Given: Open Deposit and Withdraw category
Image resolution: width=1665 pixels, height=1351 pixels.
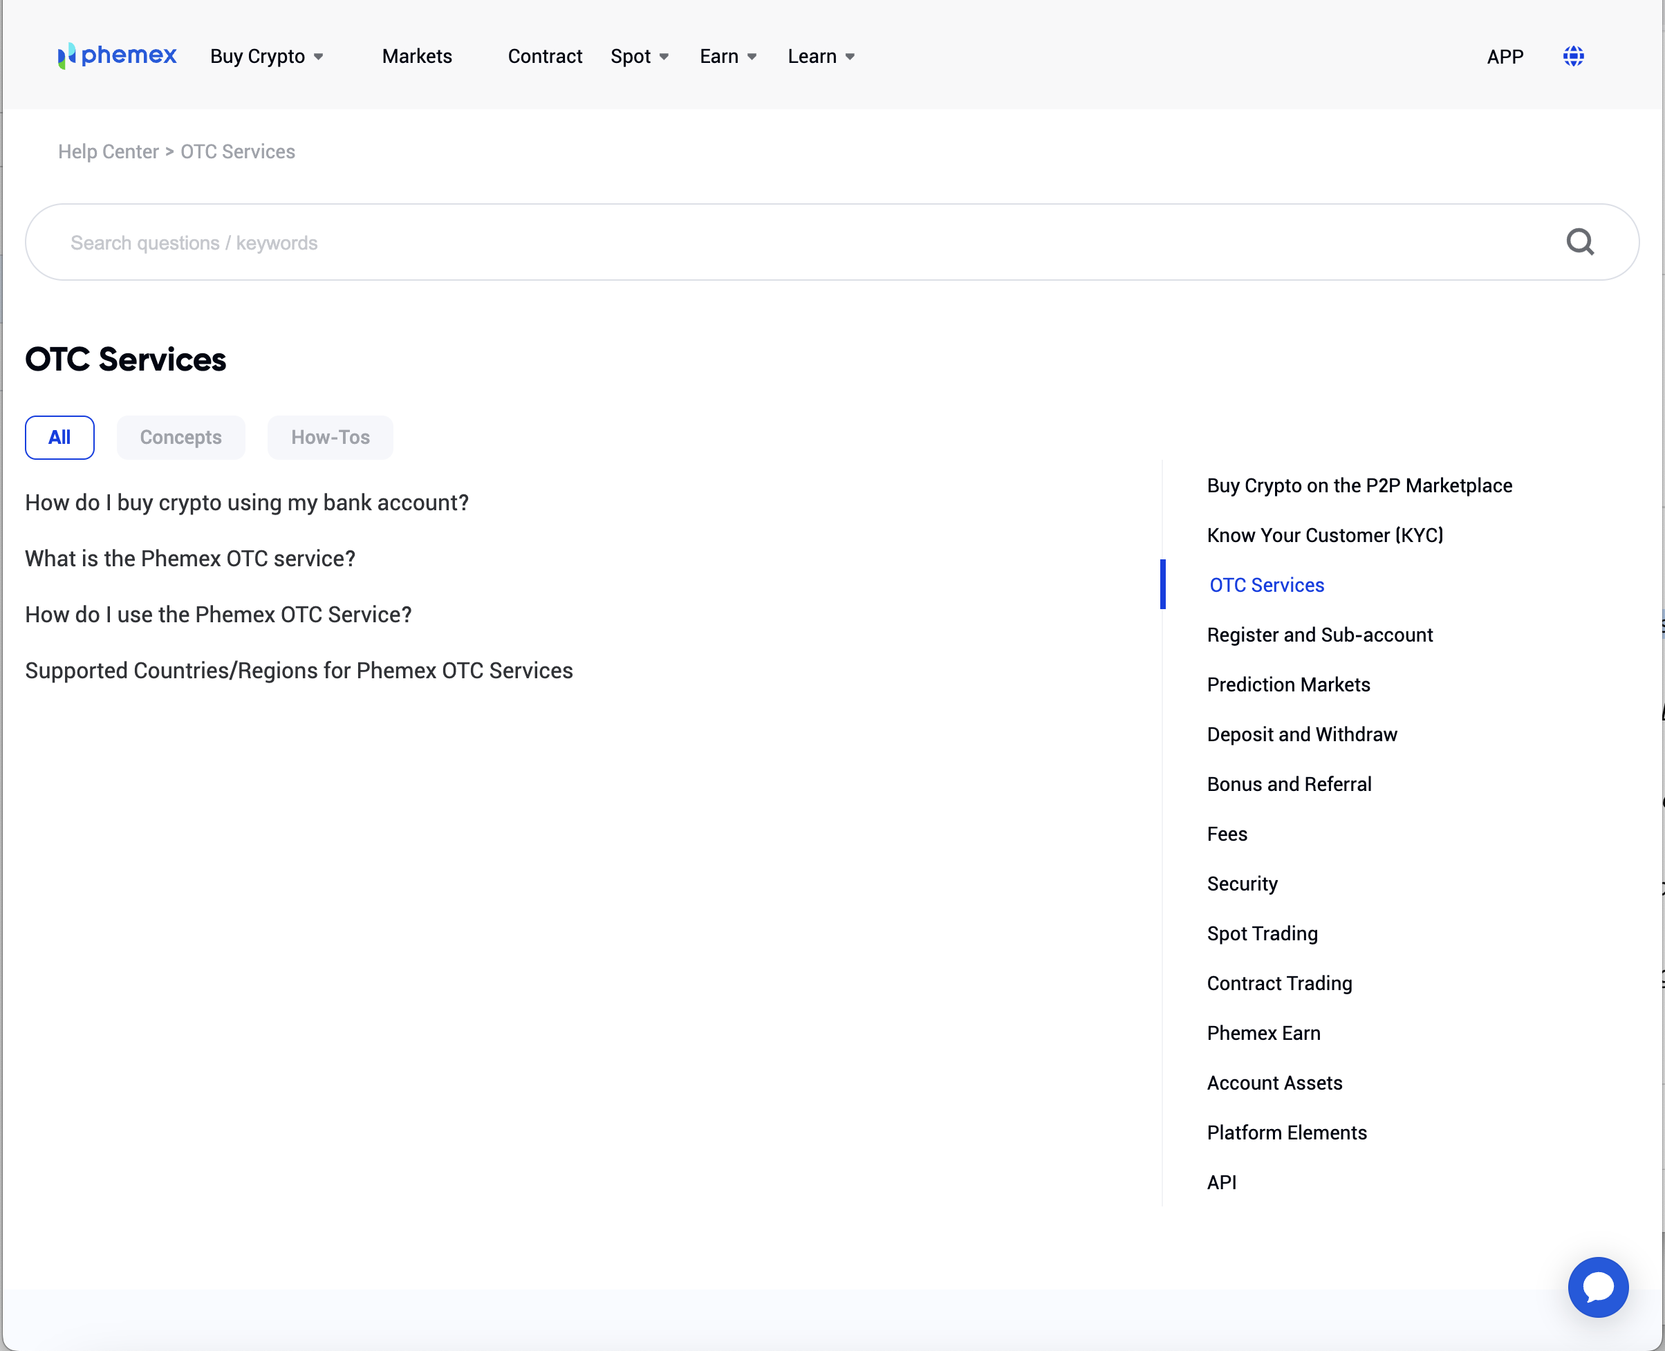Looking at the screenshot, I should pos(1301,735).
